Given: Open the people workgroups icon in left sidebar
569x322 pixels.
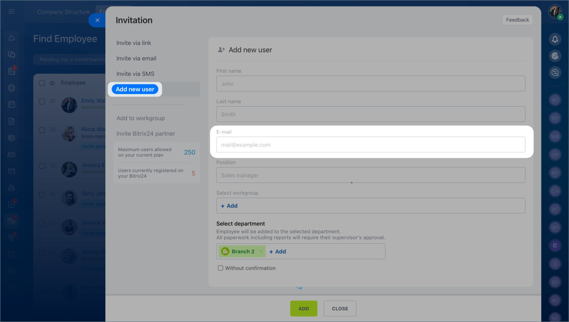Looking at the screenshot, I should 12,188.
